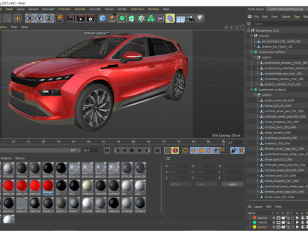Click the Camera object icon
308x231 pixels.
pos(190,19)
